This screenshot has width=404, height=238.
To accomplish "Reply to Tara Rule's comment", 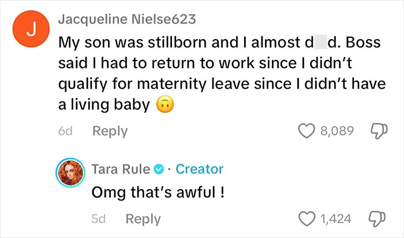I will pyautogui.click(x=143, y=219).
